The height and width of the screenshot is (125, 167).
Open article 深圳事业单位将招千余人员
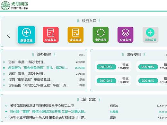pos(48,117)
